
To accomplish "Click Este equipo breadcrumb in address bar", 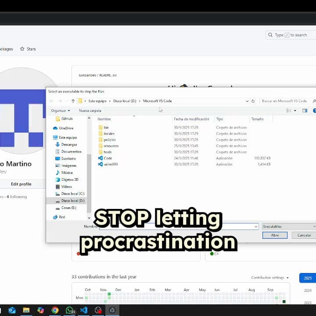I will [x=97, y=101].
